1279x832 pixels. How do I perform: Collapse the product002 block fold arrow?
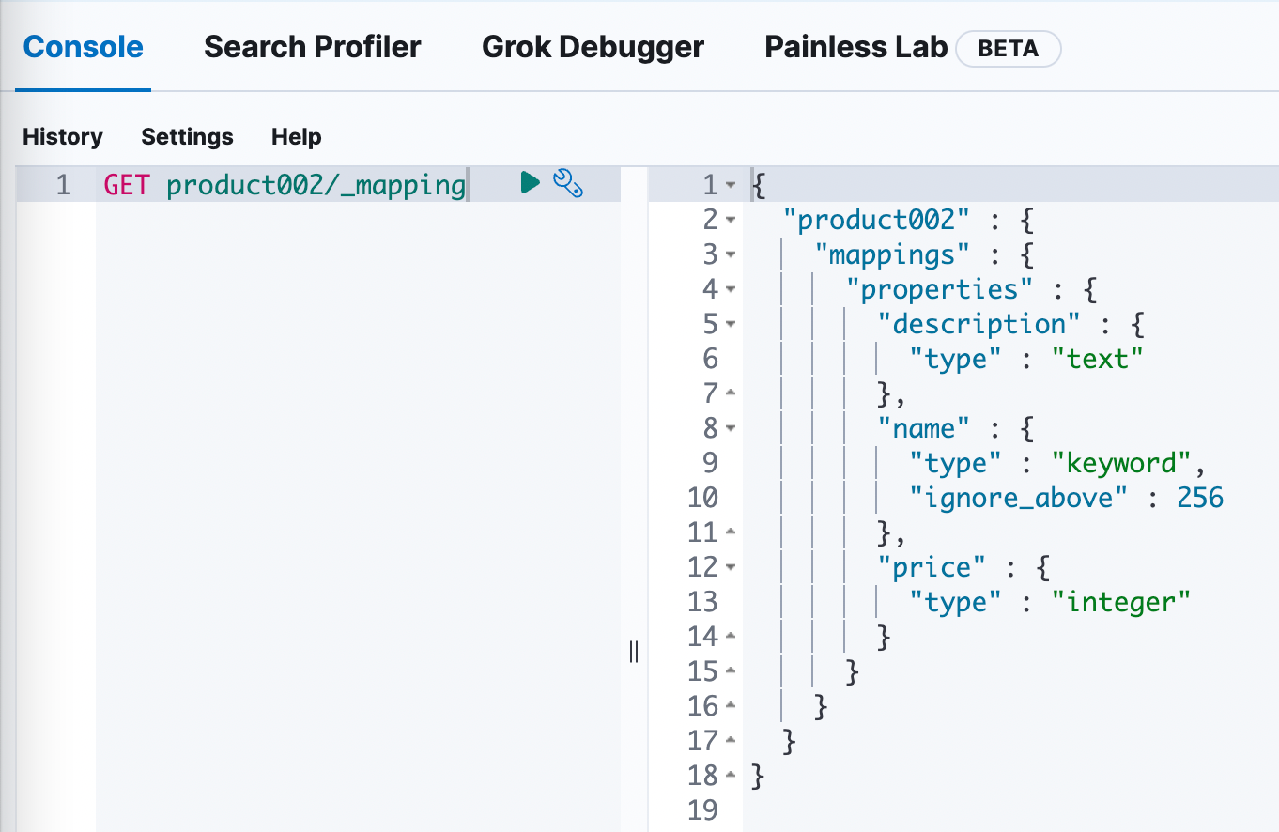(731, 221)
